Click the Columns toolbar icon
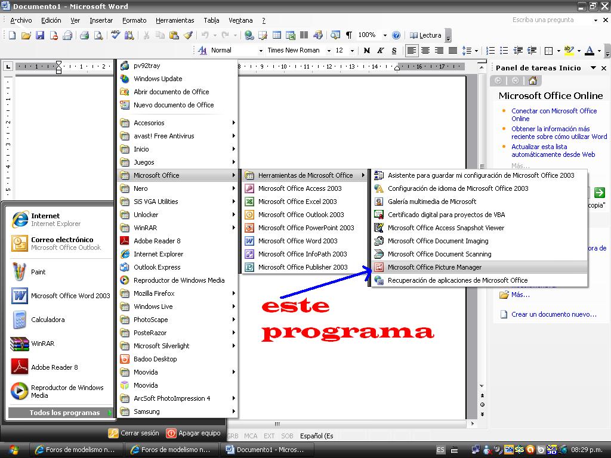The height and width of the screenshot is (458, 611). pos(304,35)
